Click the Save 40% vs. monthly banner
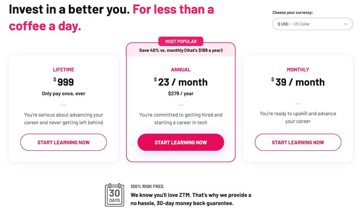The height and width of the screenshot is (212, 361). 180,50
